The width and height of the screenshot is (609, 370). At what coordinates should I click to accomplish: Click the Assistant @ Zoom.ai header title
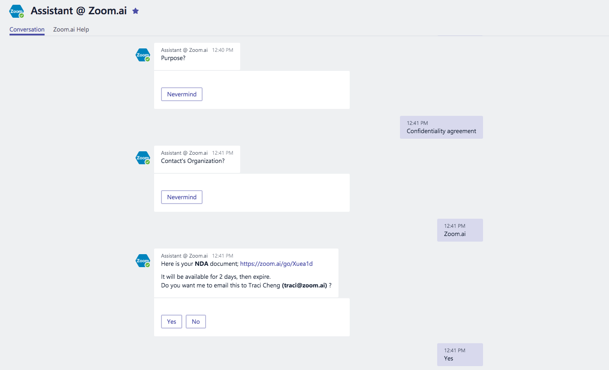click(x=79, y=11)
